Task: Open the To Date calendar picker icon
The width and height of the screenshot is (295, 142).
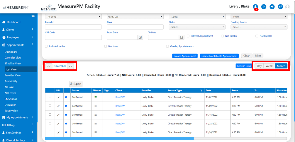Action: pyautogui.click(x=181, y=37)
